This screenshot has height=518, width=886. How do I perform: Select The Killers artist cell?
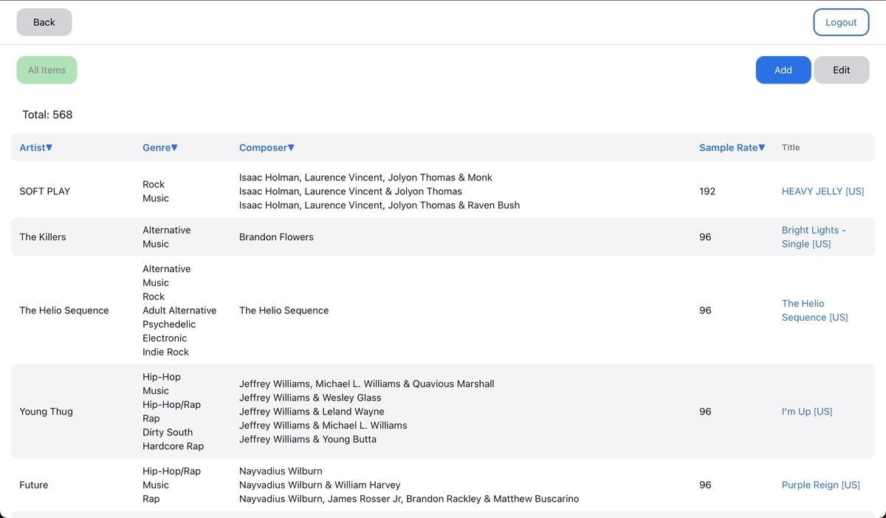coord(43,237)
